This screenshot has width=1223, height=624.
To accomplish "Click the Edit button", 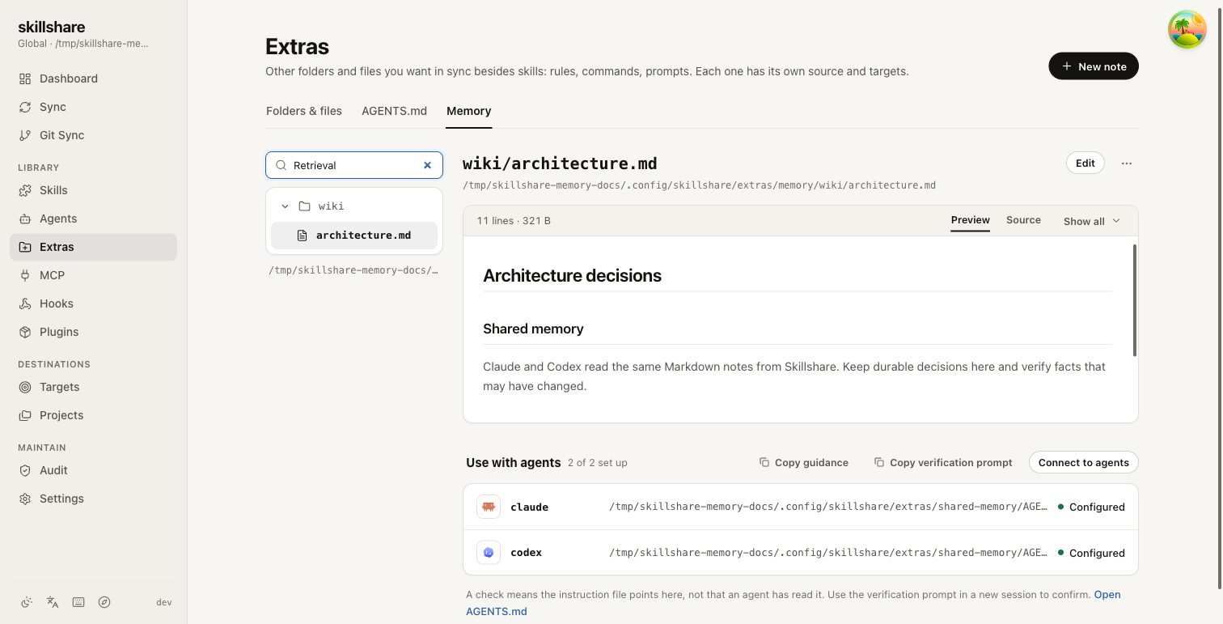I will (1085, 163).
